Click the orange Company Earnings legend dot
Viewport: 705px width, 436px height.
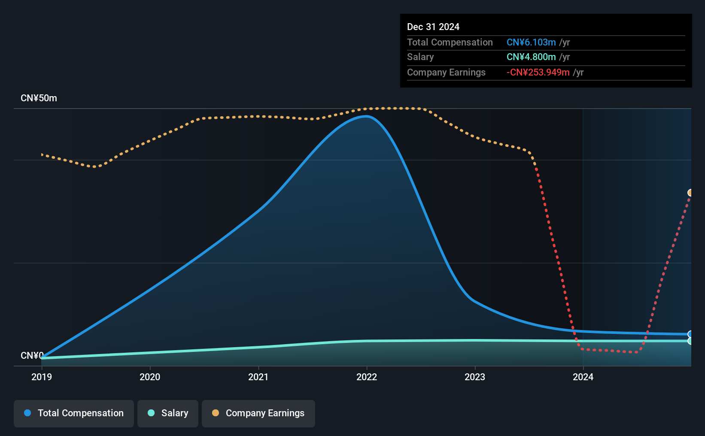(x=216, y=413)
